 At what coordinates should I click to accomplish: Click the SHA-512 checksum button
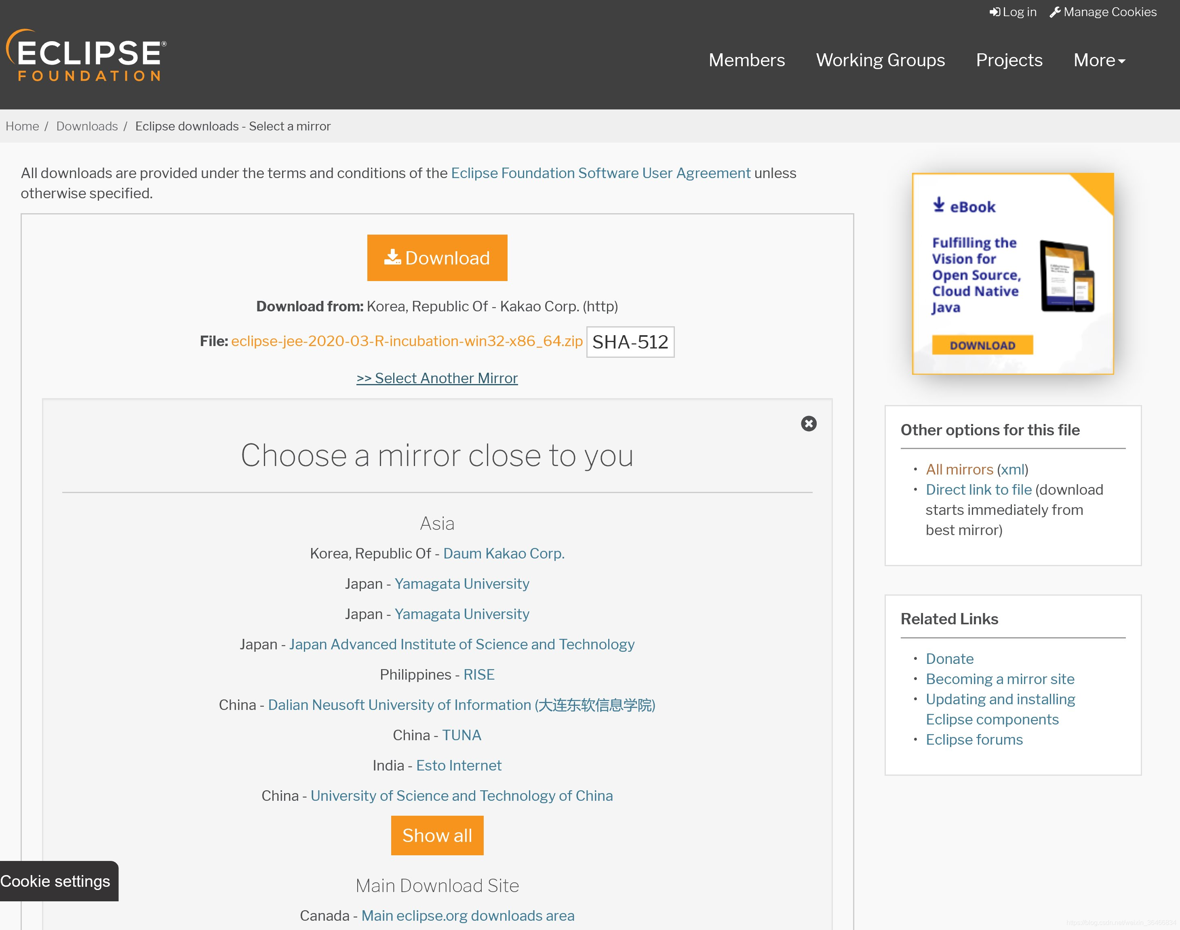[x=629, y=342]
